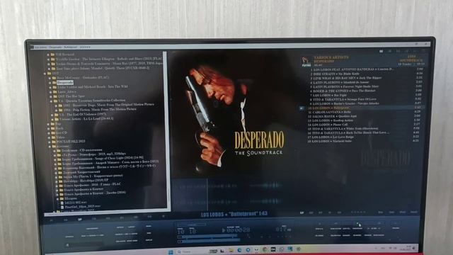The height and width of the screenshot is (255, 453).
Task: Expand the Into The Wild folder node
Action: click(x=50, y=87)
